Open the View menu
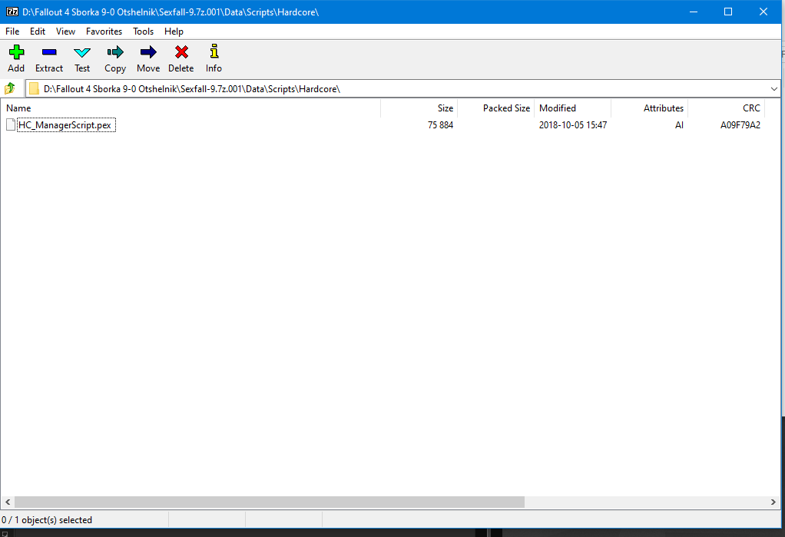 [66, 31]
